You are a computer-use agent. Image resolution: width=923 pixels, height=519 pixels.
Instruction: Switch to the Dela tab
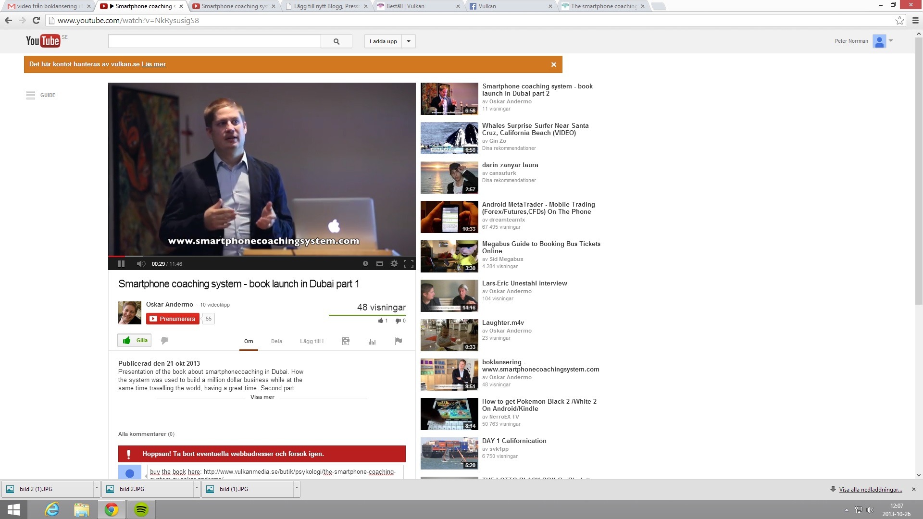point(276,341)
